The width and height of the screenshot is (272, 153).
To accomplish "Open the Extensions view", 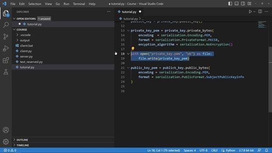I will [6, 60].
